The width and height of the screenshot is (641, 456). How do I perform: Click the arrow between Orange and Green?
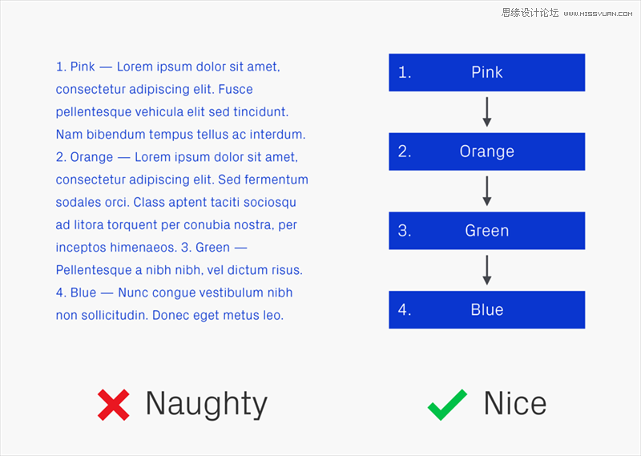487,191
